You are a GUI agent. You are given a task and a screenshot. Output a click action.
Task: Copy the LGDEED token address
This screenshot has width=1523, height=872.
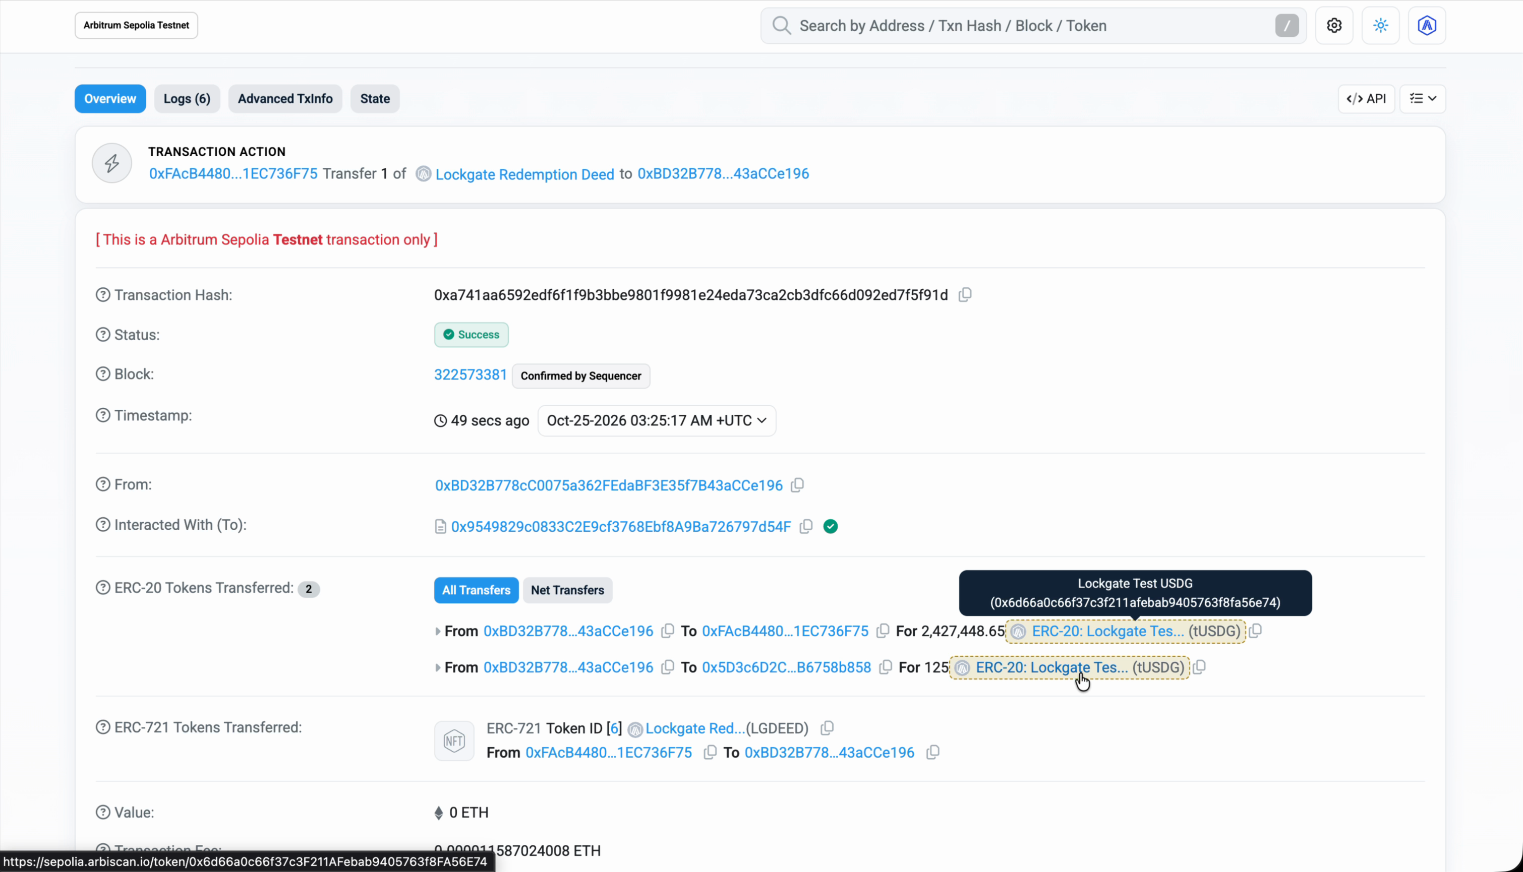point(827,728)
